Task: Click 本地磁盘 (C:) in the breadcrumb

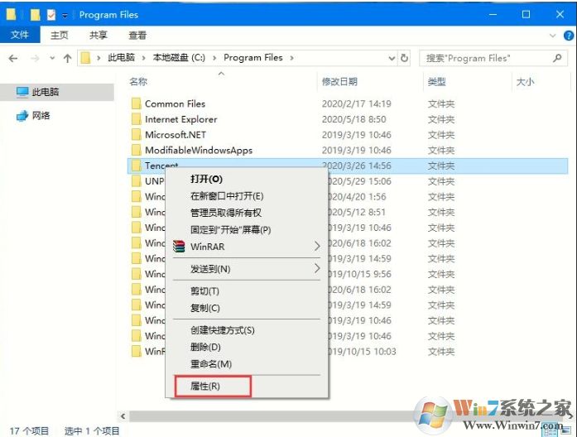Action: click(x=179, y=58)
